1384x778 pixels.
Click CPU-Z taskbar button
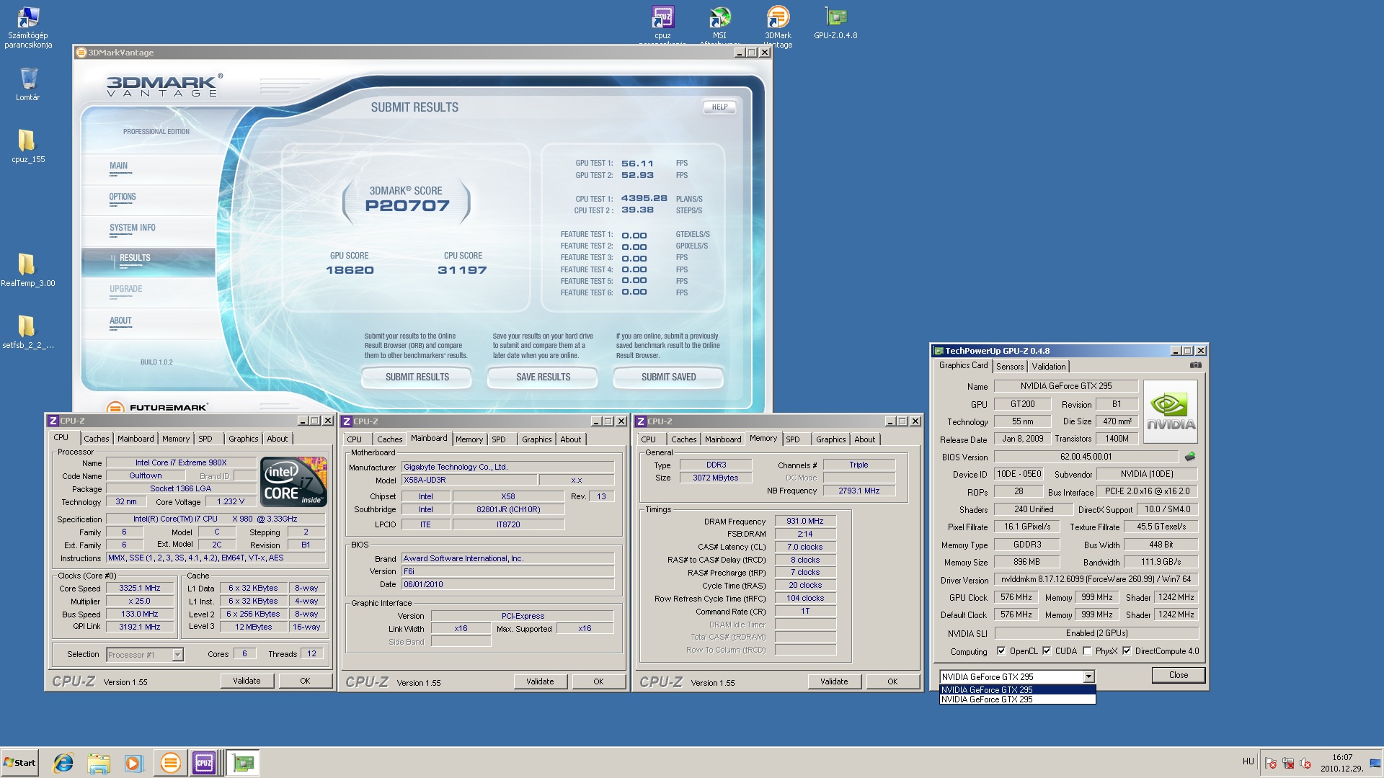(x=204, y=763)
